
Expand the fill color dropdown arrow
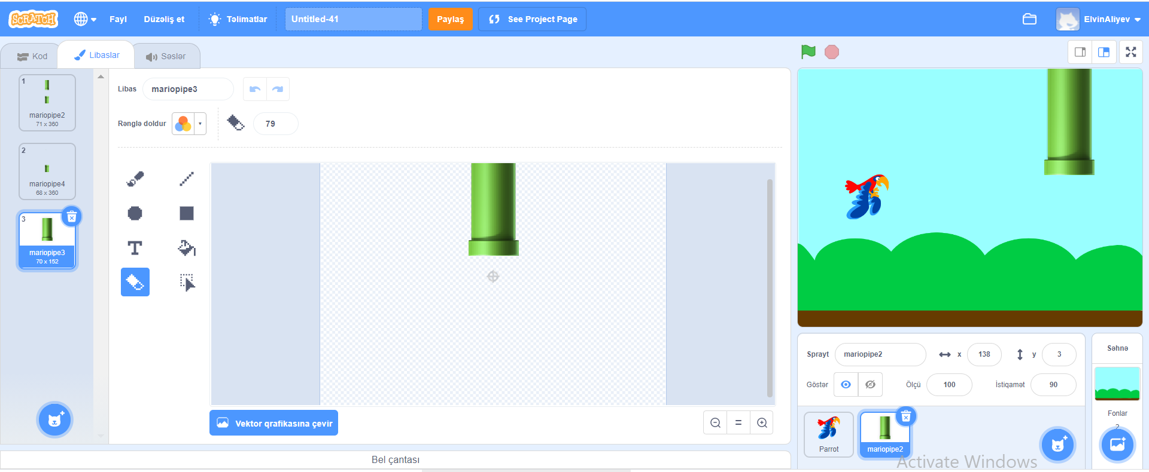point(200,124)
